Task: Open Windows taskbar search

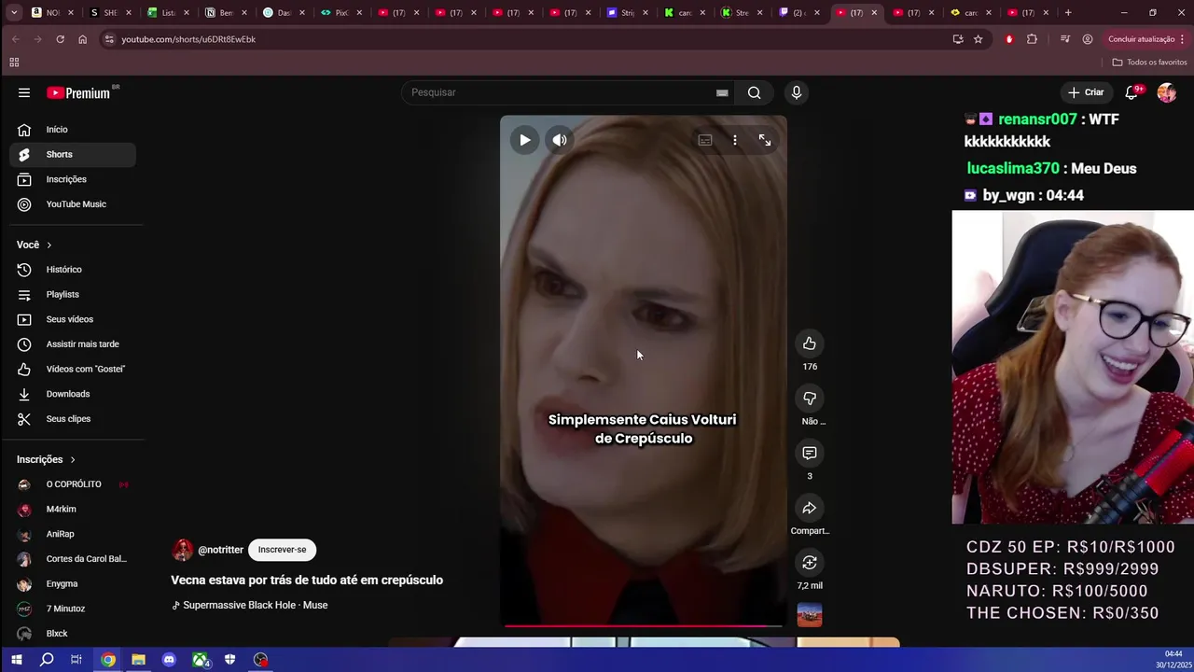Action: (x=47, y=660)
